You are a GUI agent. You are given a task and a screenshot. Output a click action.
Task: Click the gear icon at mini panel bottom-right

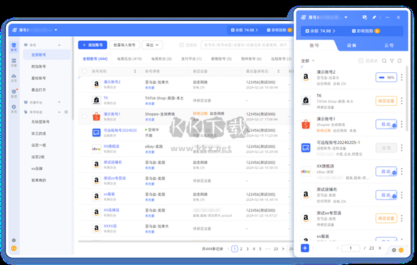click(394, 250)
